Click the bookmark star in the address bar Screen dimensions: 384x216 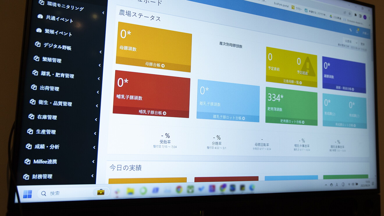pos(350,13)
